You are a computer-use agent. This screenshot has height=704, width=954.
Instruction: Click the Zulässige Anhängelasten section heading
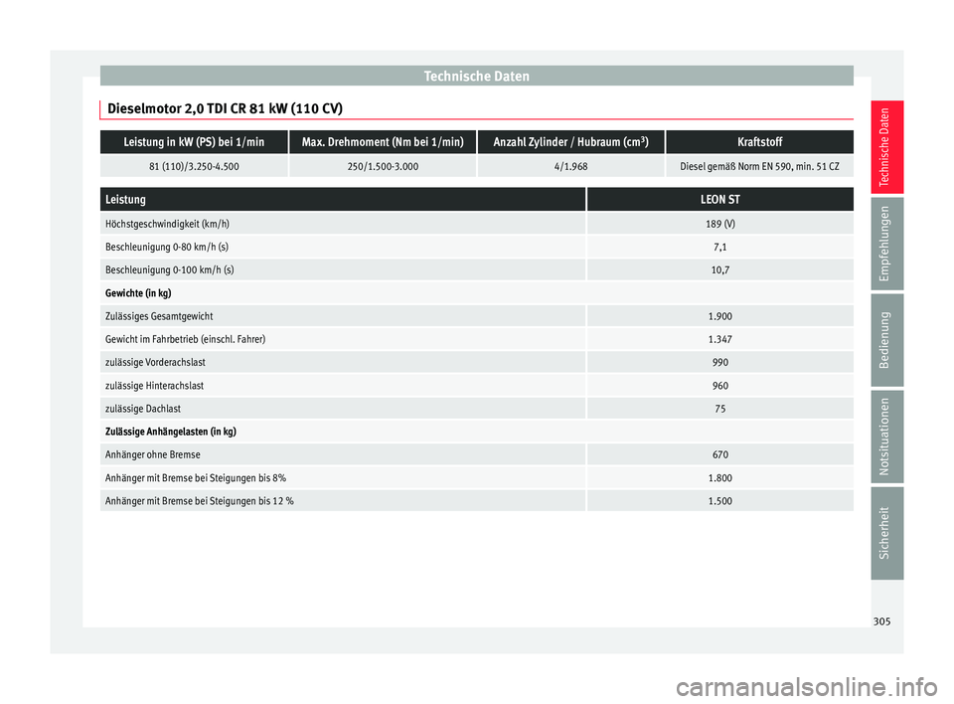171,432
